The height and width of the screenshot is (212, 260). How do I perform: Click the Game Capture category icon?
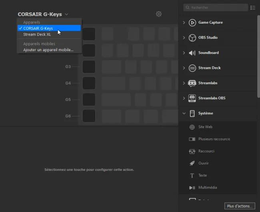coord(192,22)
